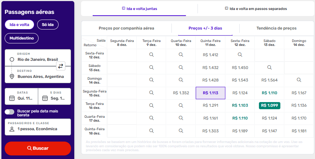Open 'Tendência de preços' tab
Viewport: 315px width, 159px height.
click(x=276, y=28)
